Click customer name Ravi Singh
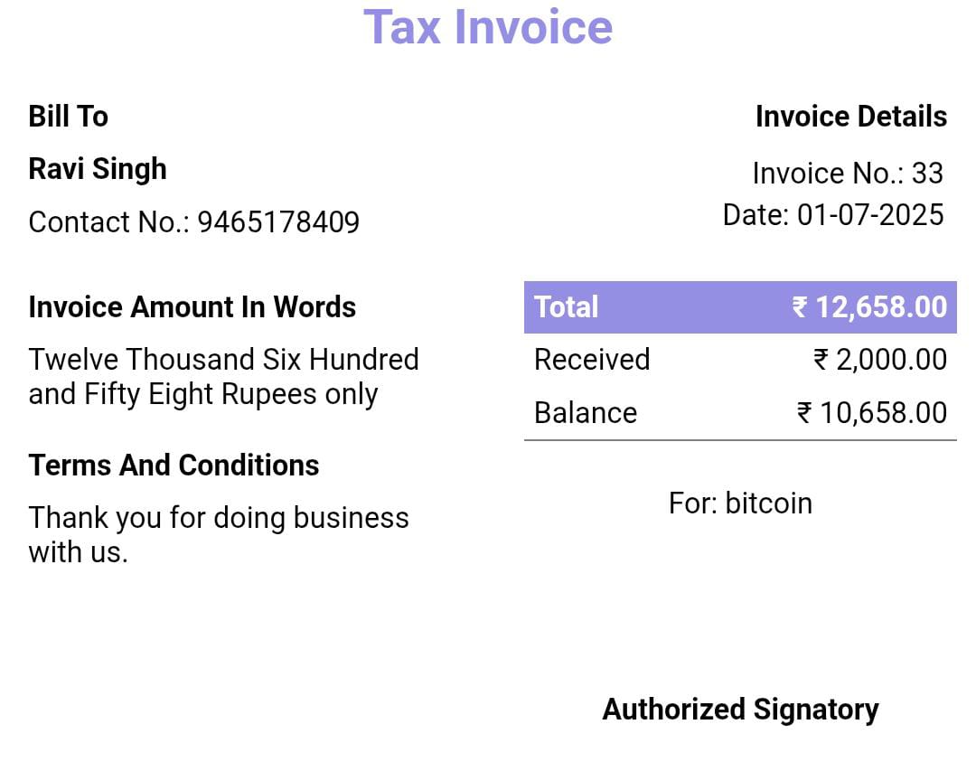The image size is (976, 762). tap(98, 169)
